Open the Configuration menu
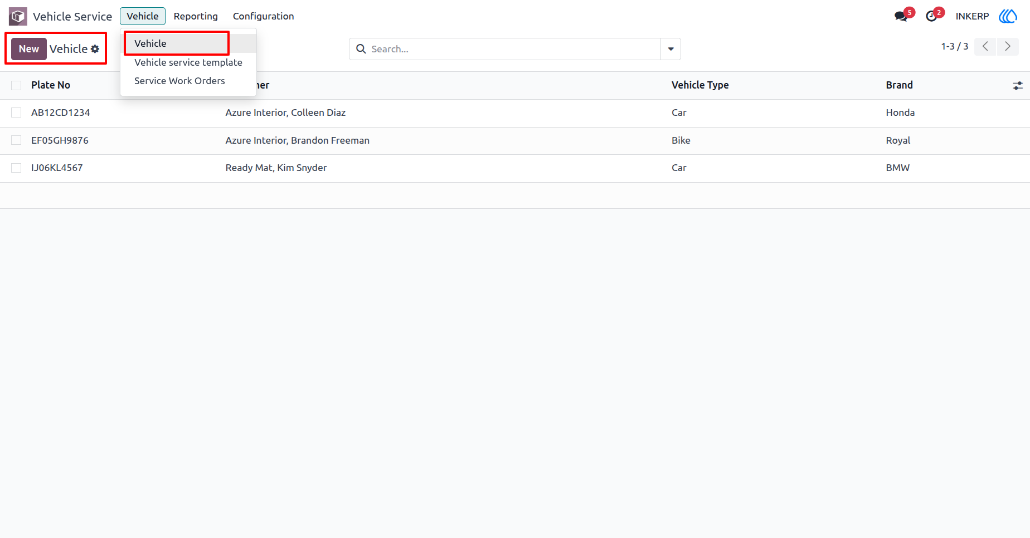The height and width of the screenshot is (538, 1030). [x=263, y=16]
